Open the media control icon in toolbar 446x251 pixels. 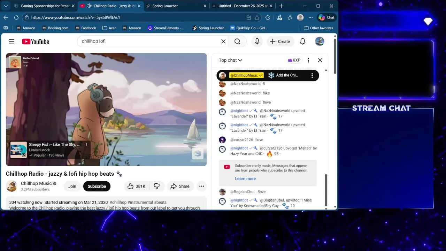click(x=279, y=17)
